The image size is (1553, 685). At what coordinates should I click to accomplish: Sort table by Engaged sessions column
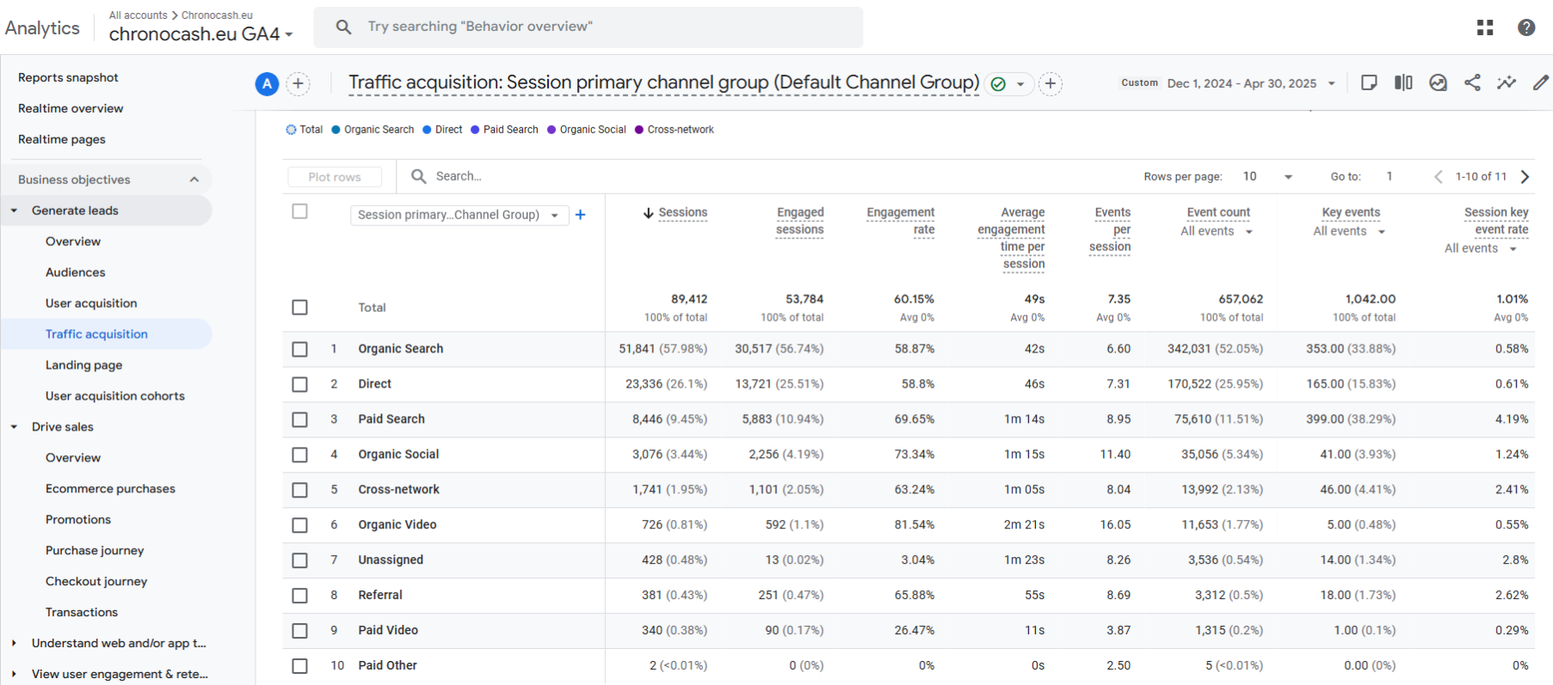799,221
